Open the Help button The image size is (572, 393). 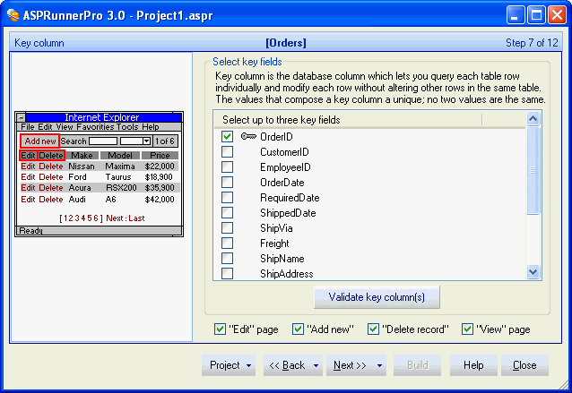pyautogui.click(x=473, y=365)
